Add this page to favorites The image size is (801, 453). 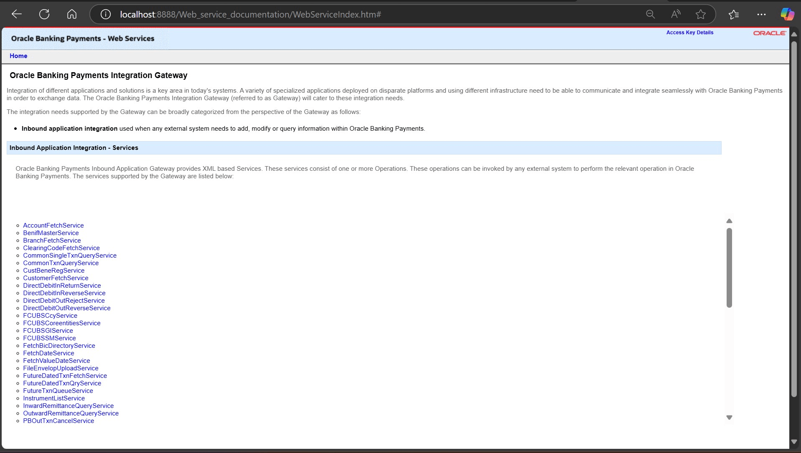click(701, 15)
